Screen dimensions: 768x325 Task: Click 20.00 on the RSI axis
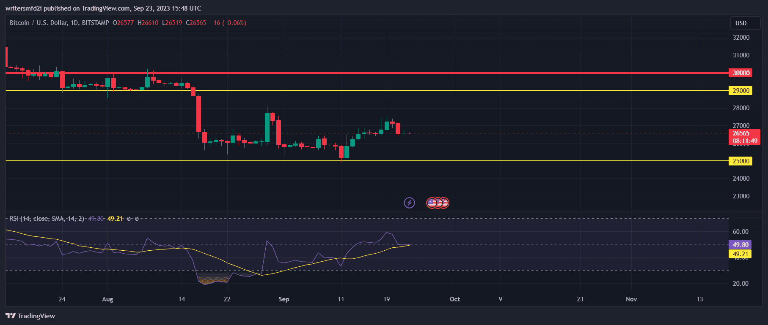[x=740, y=284]
